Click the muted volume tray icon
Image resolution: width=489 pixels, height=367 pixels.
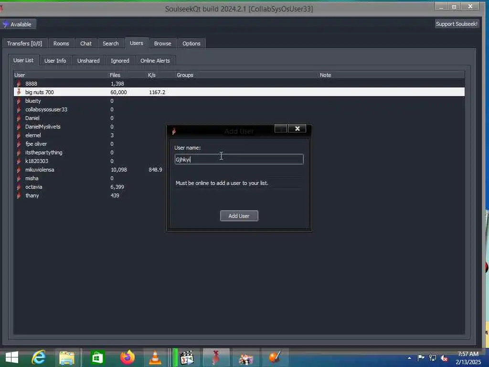pyautogui.click(x=445, y=358)
